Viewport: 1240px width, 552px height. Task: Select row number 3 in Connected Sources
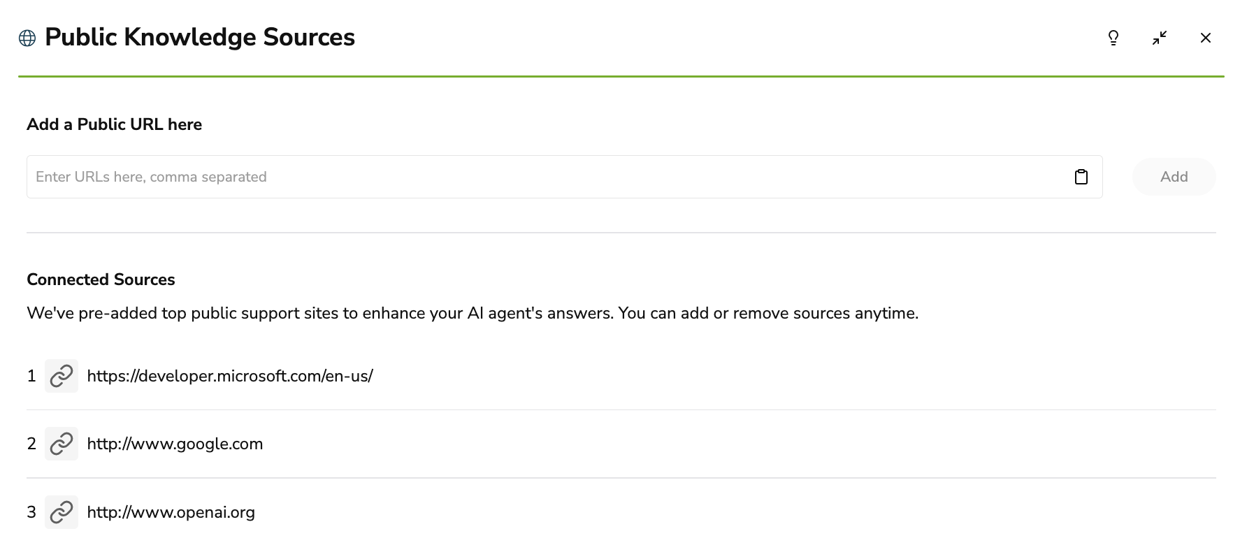click(31, 512)
